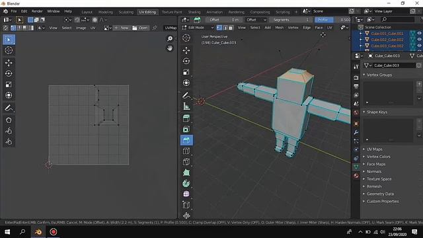The width and height of the screenshot is (423, 238).
Task: Select the Smooth vertices tool
Action: click(186, 194)
